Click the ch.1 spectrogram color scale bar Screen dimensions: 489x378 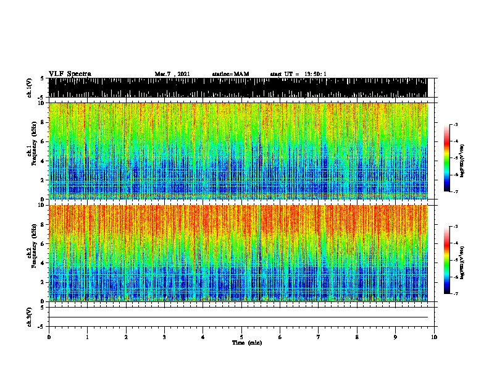pos(447,158)
